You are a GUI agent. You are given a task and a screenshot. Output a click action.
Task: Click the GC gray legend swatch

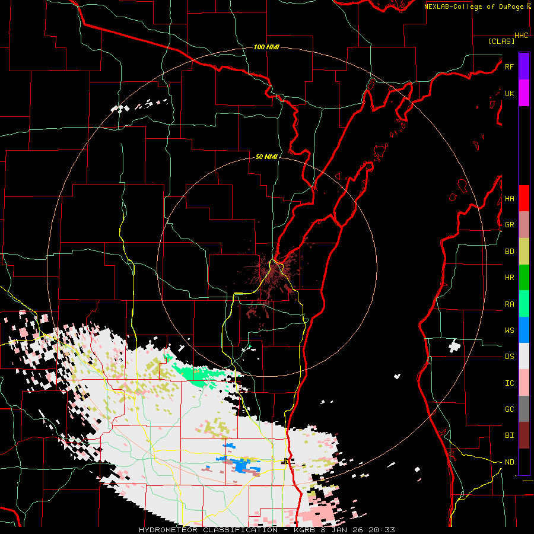[524, 409]
